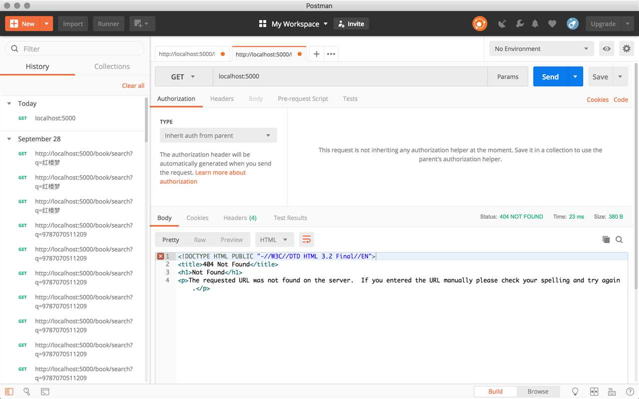The width and height of the screenshot is (639, 399).
Task: Switch to Build mode
Action: click(x=495, y=392)
